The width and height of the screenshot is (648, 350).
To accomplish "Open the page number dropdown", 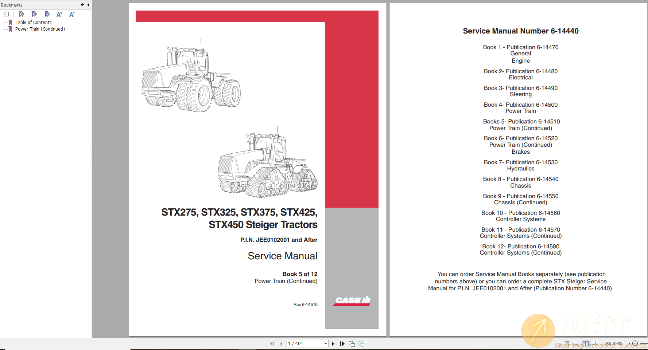I will coord(326,343).
